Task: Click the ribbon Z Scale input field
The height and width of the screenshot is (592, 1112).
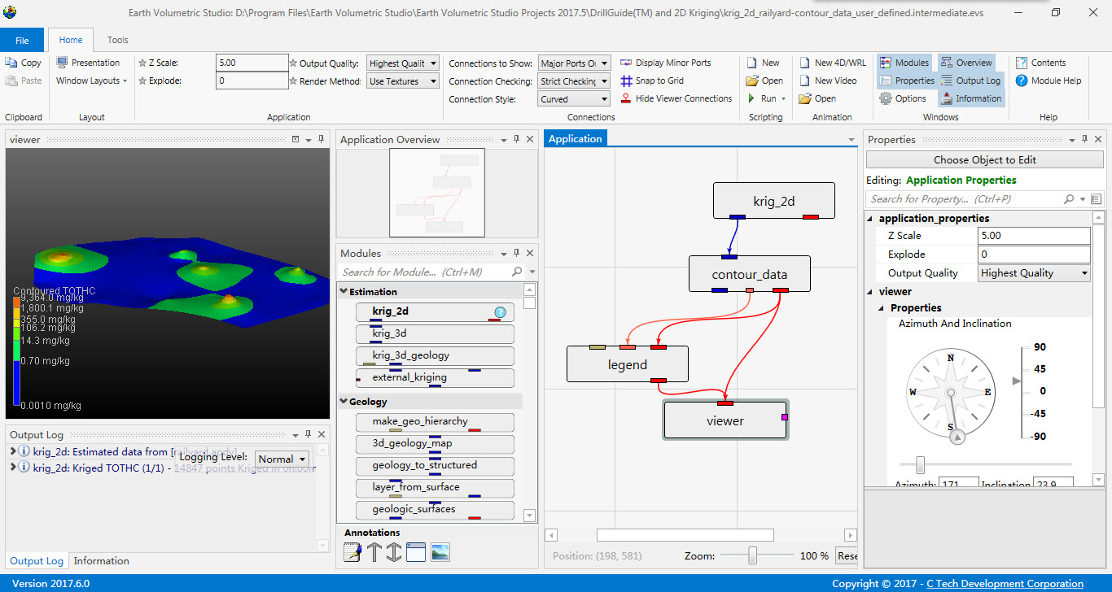Action: (252, 63)
